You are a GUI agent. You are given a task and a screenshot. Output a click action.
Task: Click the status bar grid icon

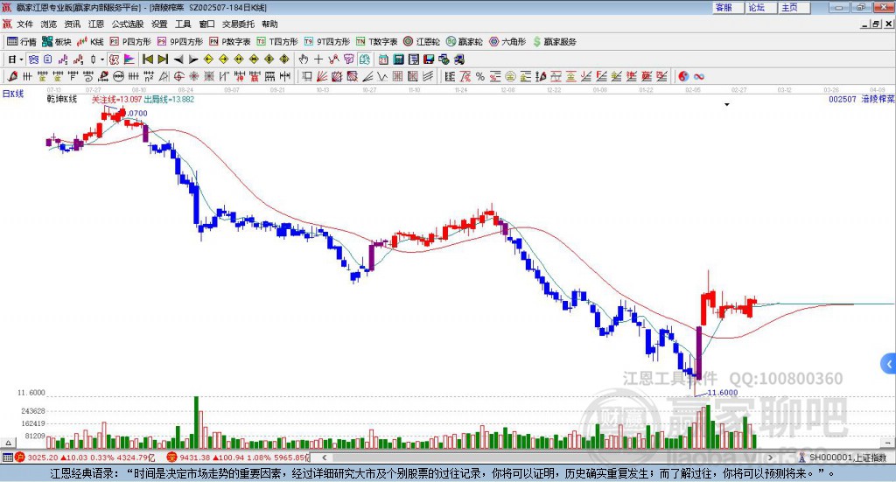pos(7,458)
